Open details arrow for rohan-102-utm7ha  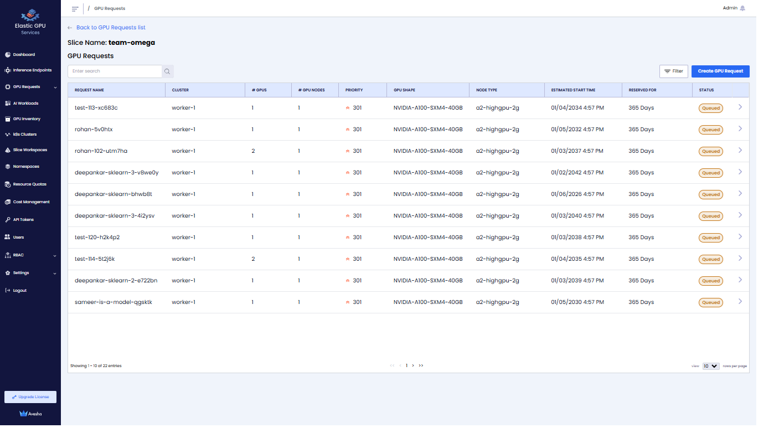(740, 151)
